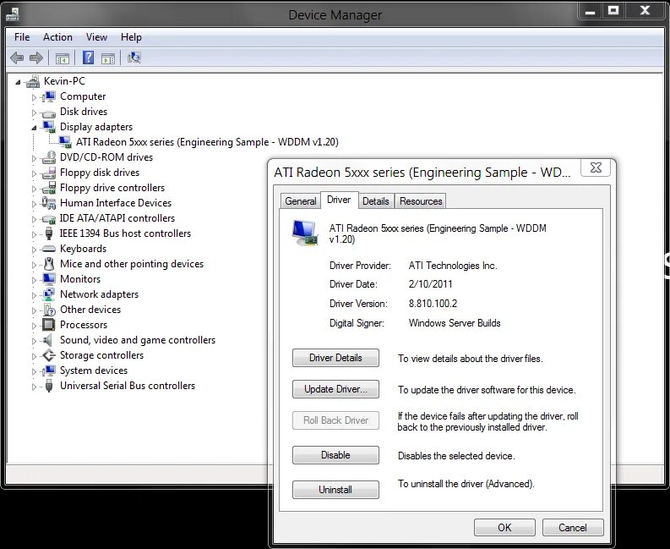Click the Monitors icon
The height and width of the screenshot is (549, 670).
click(49, 279)
